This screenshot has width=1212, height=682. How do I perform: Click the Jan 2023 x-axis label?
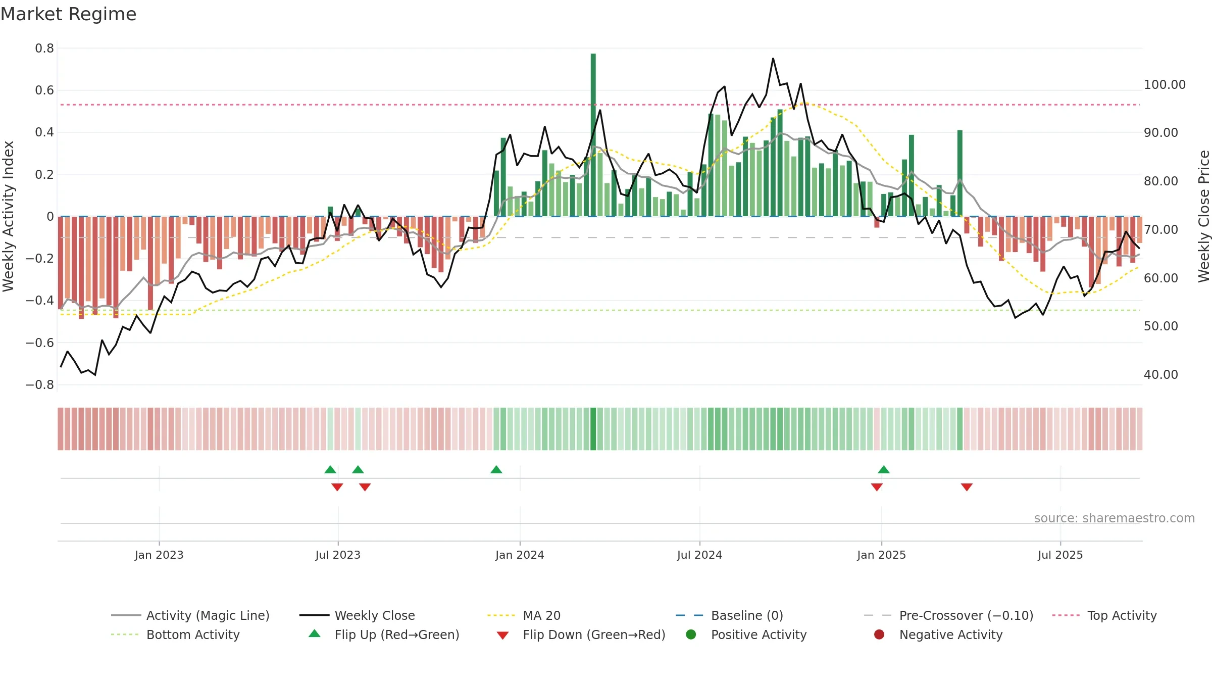pos(159,555)
